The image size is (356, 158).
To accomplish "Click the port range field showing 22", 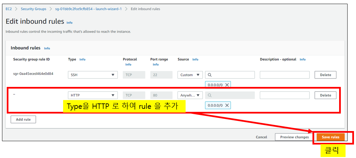I will coord(161,75).
